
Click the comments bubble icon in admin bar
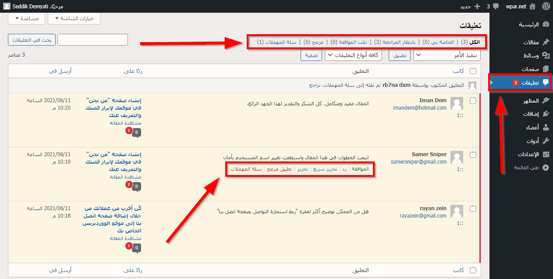496,7
